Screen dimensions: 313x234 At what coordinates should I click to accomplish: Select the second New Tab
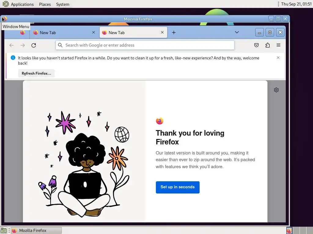(133, 32)
